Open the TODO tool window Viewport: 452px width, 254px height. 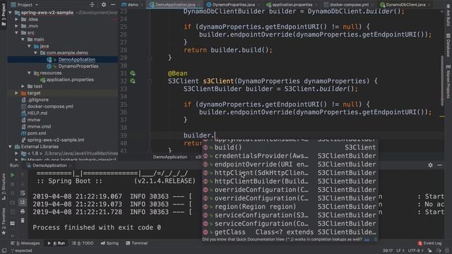pyautogui.click(x=83, y=243)
